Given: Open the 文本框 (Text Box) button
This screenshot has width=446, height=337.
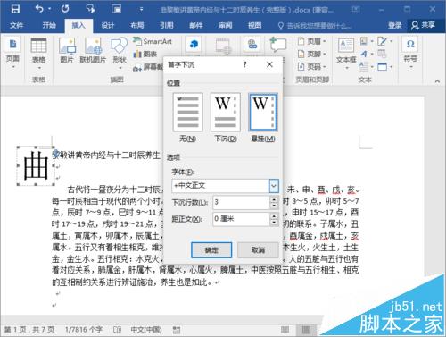Looking at the screenshot, I should (346, 53).
